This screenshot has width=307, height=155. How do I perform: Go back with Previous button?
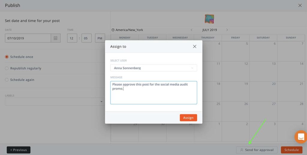tap(19, 150)
